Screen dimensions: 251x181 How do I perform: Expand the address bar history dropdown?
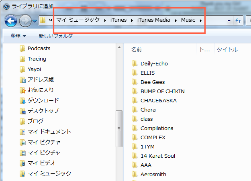pyautogui.click(x=229, y=20)
